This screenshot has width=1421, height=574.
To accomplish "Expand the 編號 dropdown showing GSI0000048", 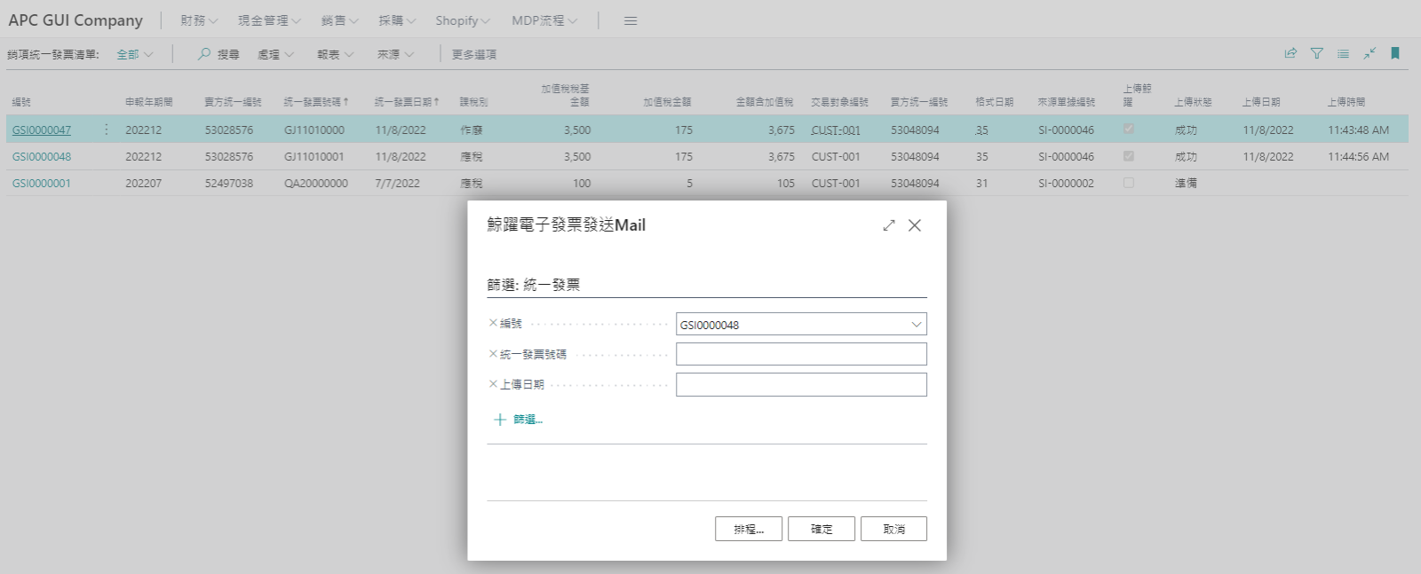I will click(x=917, y=324).
